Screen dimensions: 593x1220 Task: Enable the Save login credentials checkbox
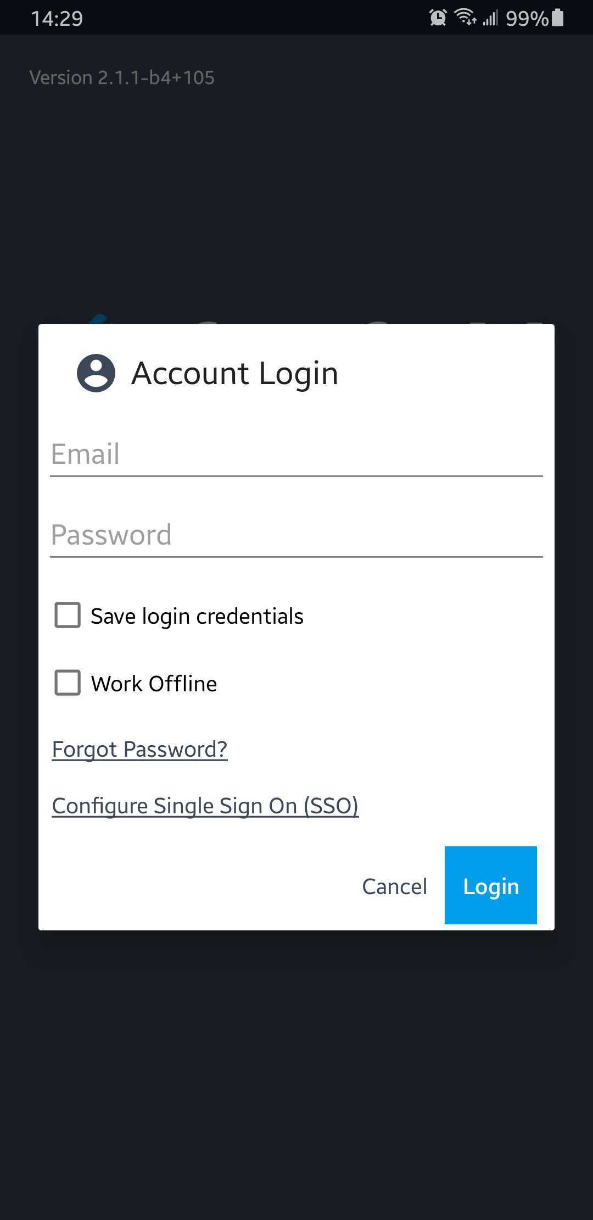click(68, 615)
